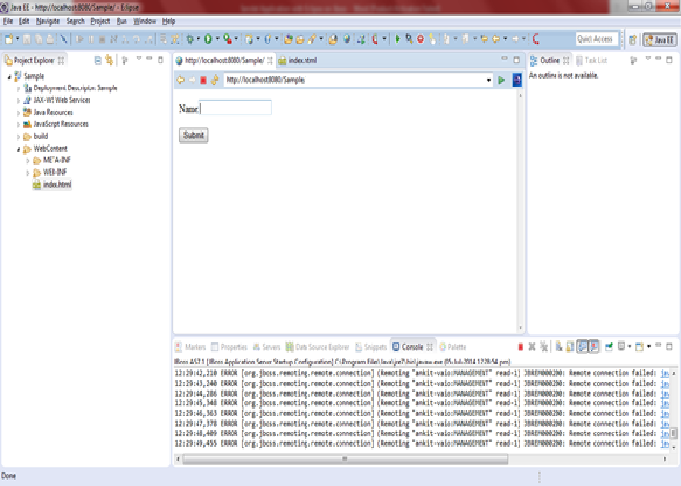Open Project Explorer view menu triangle

[x=139, y=59]
